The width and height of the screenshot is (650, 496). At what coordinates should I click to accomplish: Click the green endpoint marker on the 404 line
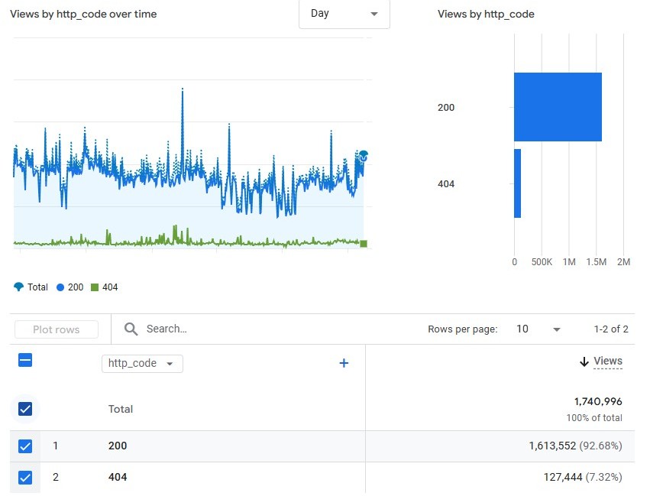[364, 243]
